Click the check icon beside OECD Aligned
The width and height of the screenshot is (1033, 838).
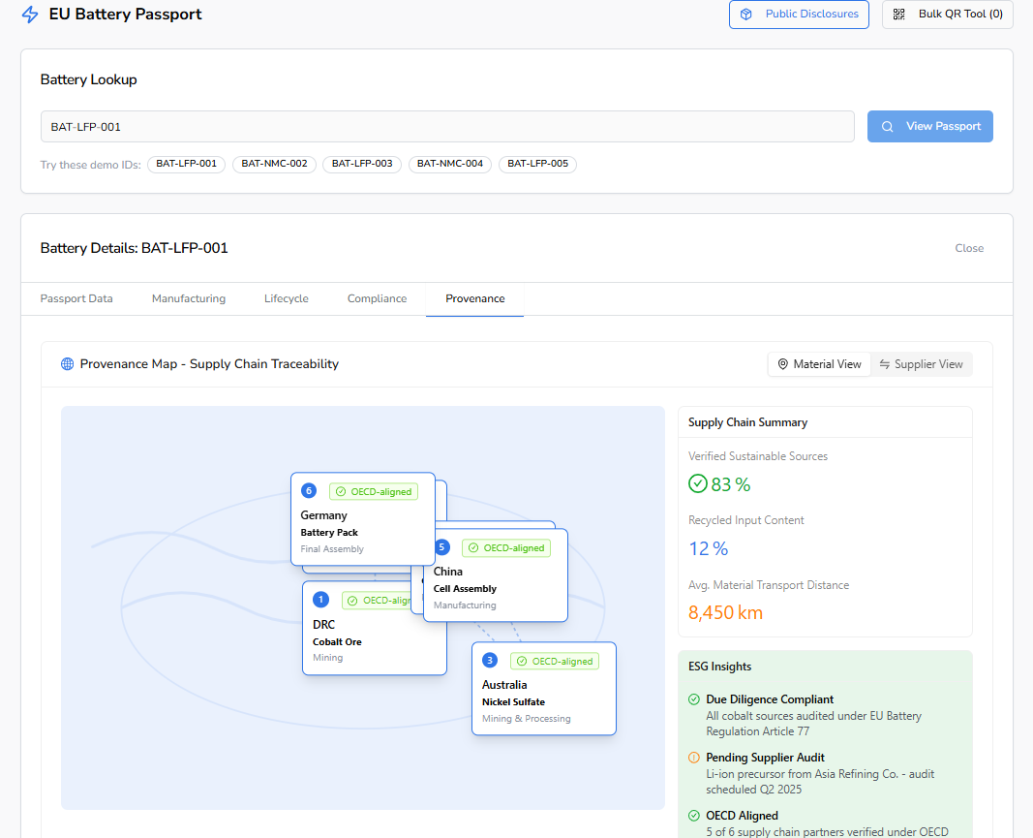point(694,816)
